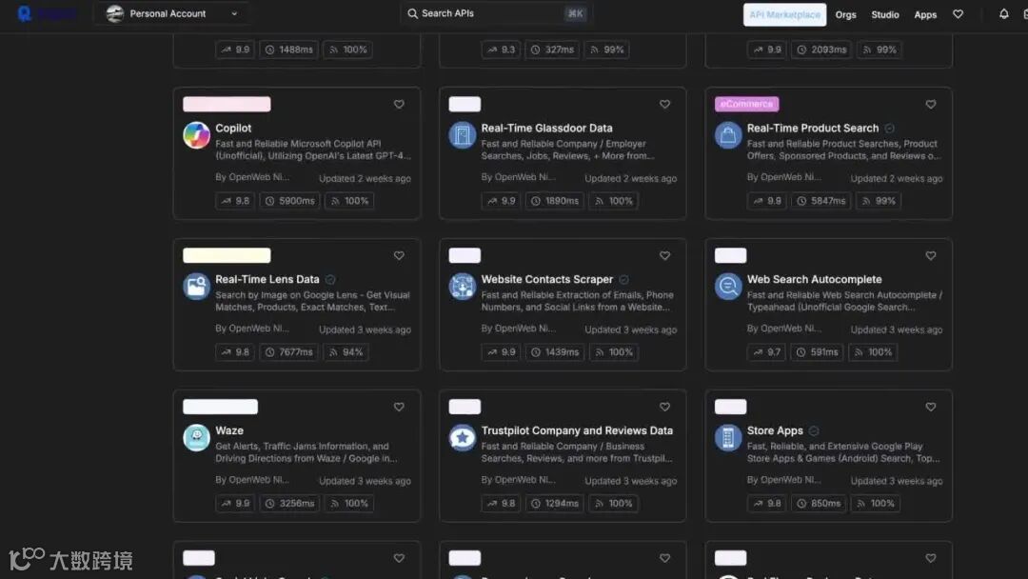This screenshot has width=1028, height=579.
Task: Open the Personal Account dropdown
Action: [173, 13]
